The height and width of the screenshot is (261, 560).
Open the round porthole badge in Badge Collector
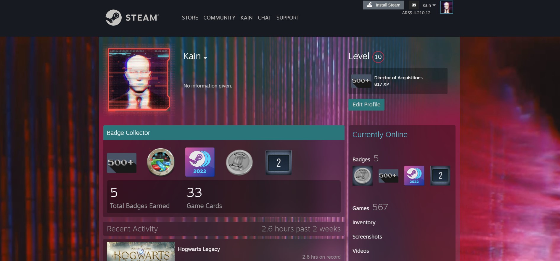tap(161, 162)
